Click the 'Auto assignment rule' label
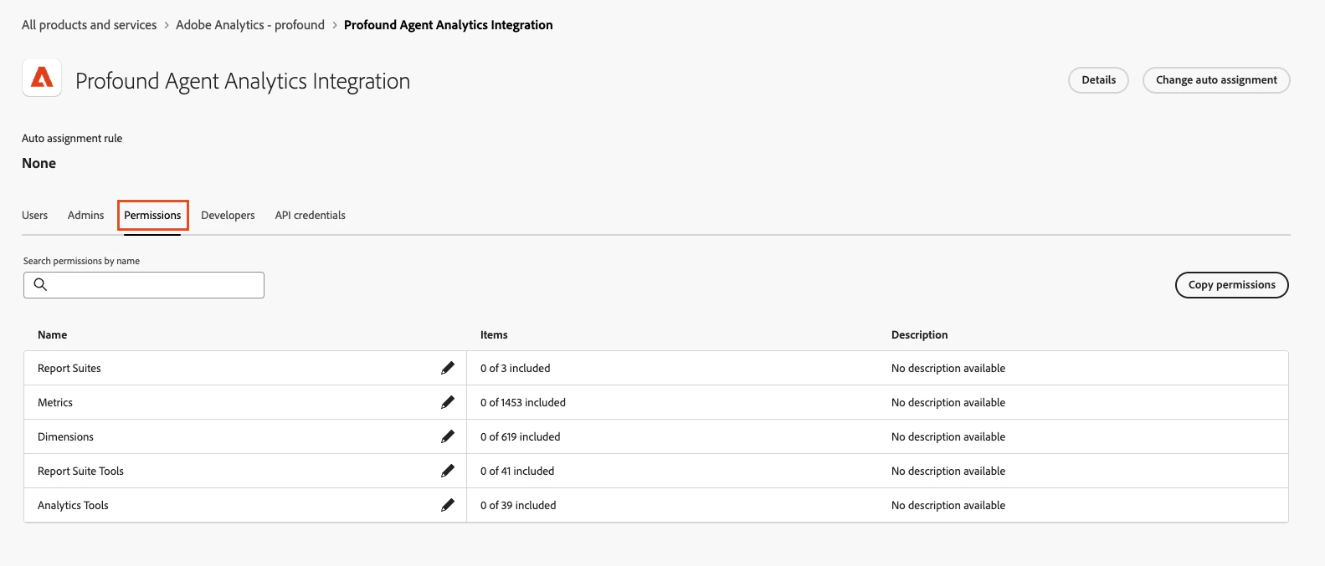 pyautogui.click(x=72, y=138)
